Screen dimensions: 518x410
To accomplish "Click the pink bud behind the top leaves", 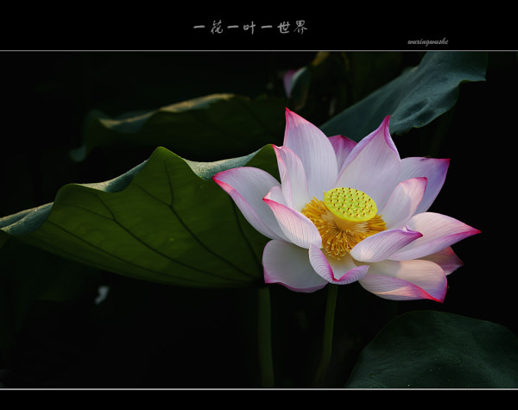I will coord(291,79).
